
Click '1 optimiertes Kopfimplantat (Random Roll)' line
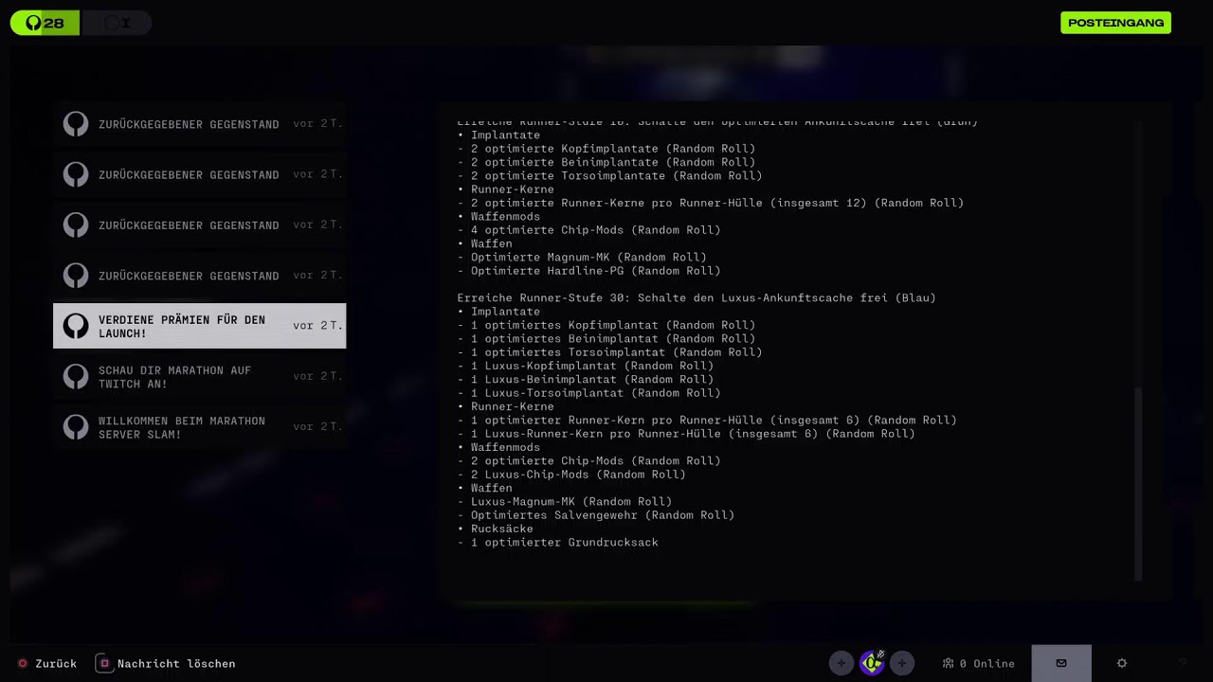click(x=606, y=325)
